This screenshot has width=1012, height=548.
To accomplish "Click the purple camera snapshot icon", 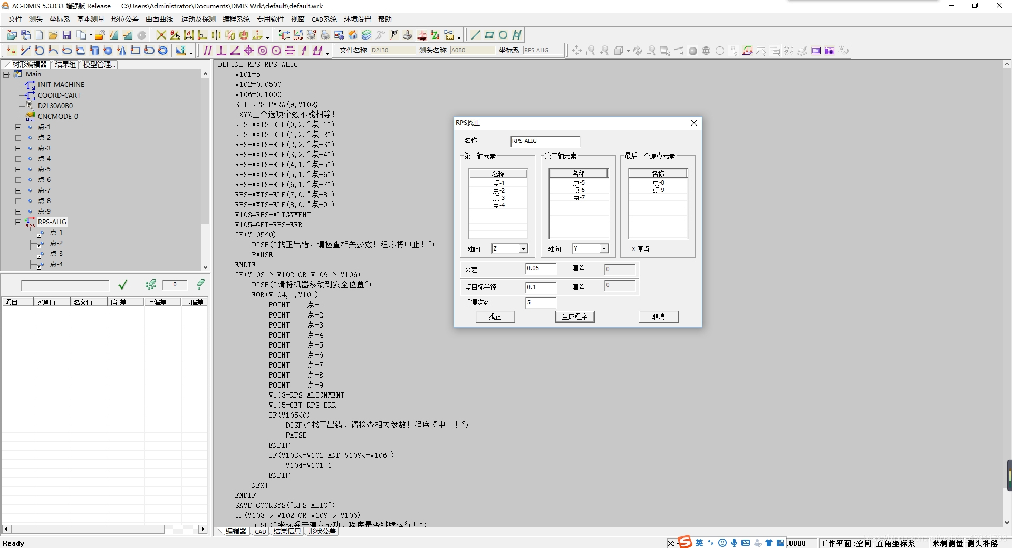I will 830,51.
